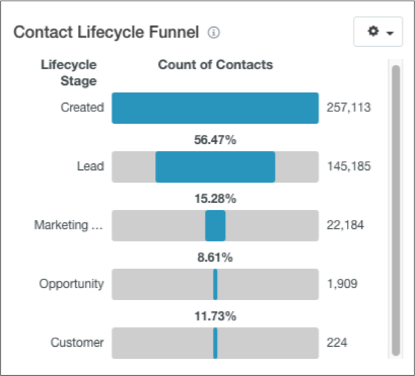Click the Created stage blue bar
The height and width of the screenshot is (376, 415).
coord(215,108)
